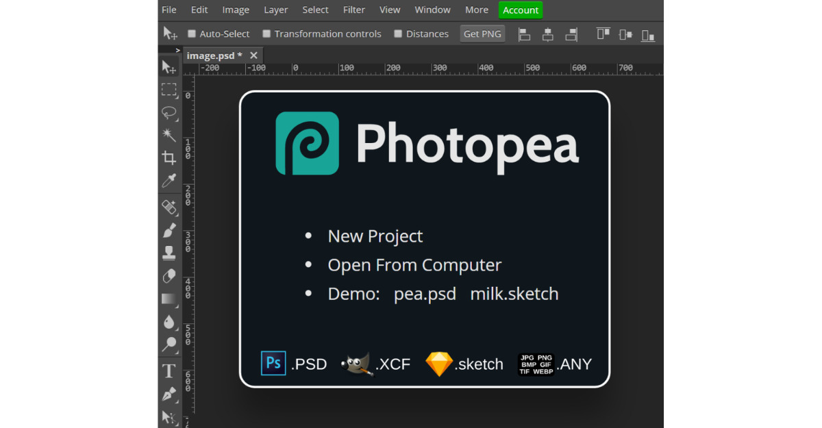This screenshot has width=822, height=428.
Task: Select the Crop tool
Action: [x=169, y=158]
